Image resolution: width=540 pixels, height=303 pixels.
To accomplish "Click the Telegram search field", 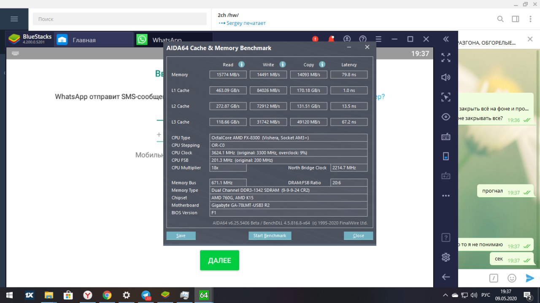I will [x=120, y=19].
